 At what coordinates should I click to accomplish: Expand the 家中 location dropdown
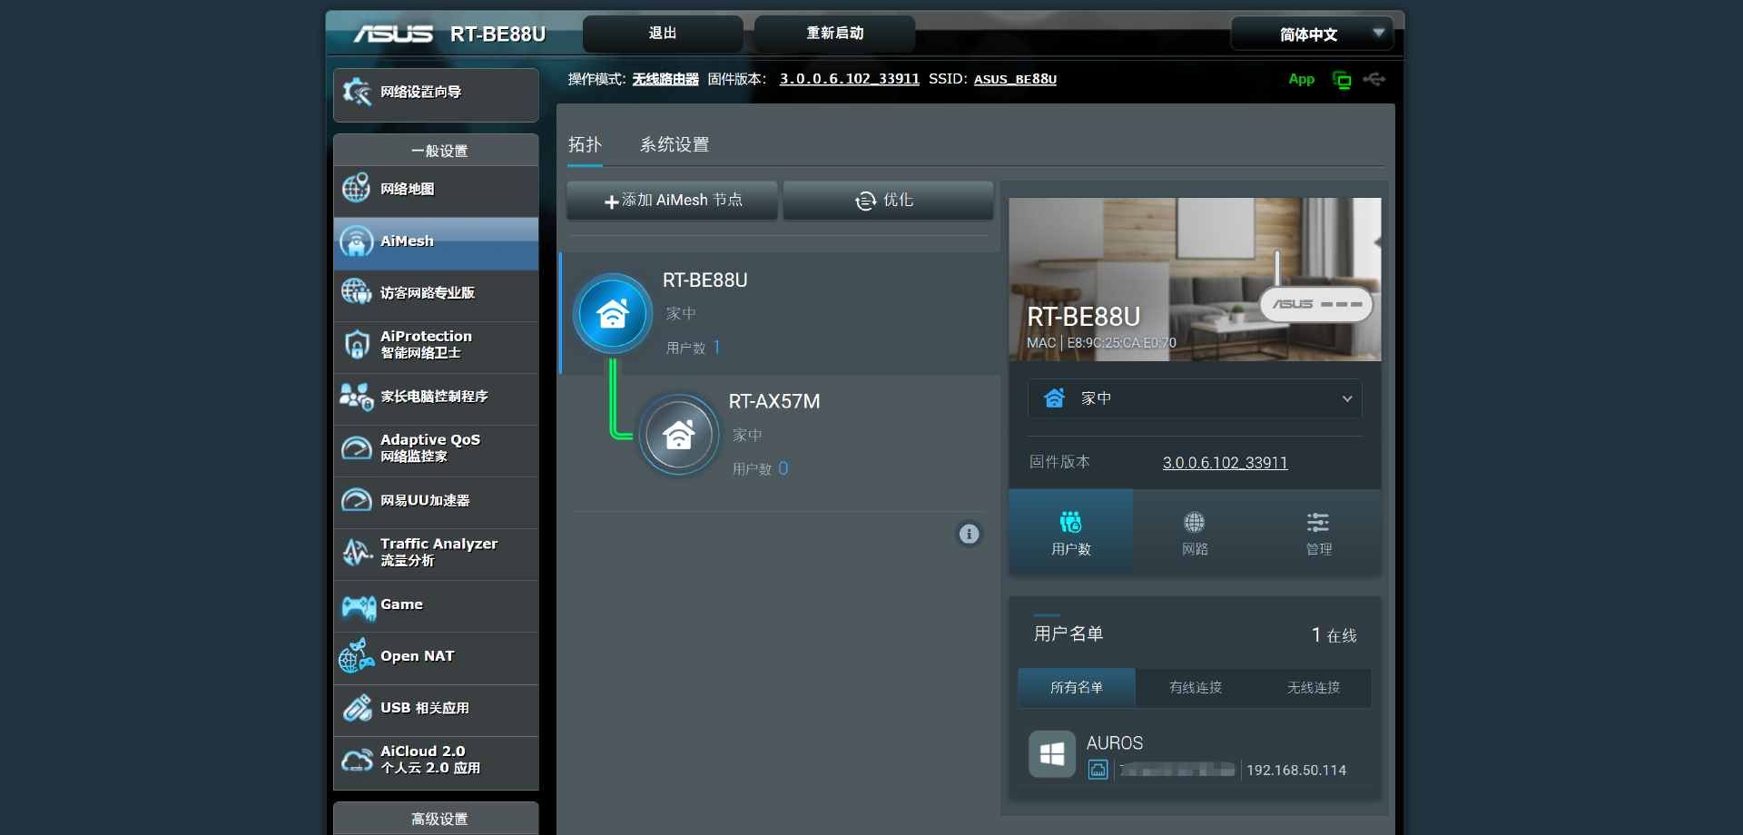pyautogui.click(x=1194, y=398)
